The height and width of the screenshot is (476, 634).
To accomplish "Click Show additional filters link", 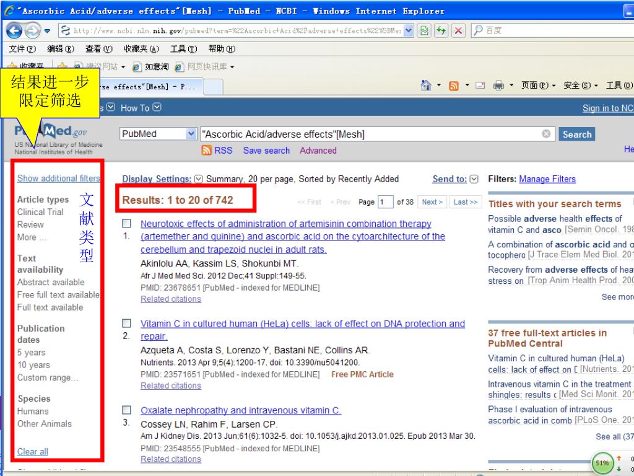I will pyautogui.click(x=59, y=178).
